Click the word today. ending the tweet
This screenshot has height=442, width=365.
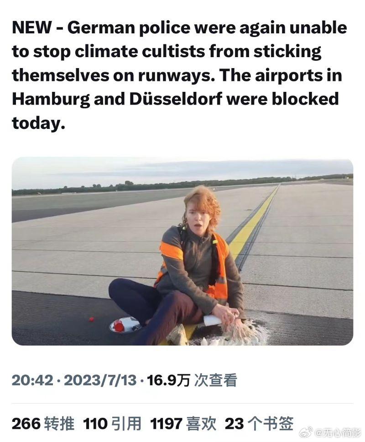39,123
